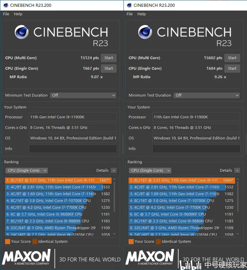Screen dimensions: 247x270
Task: Click the large Cinebench sphere logo, left window
Action: pyautogui.click(x=22, y=32)
